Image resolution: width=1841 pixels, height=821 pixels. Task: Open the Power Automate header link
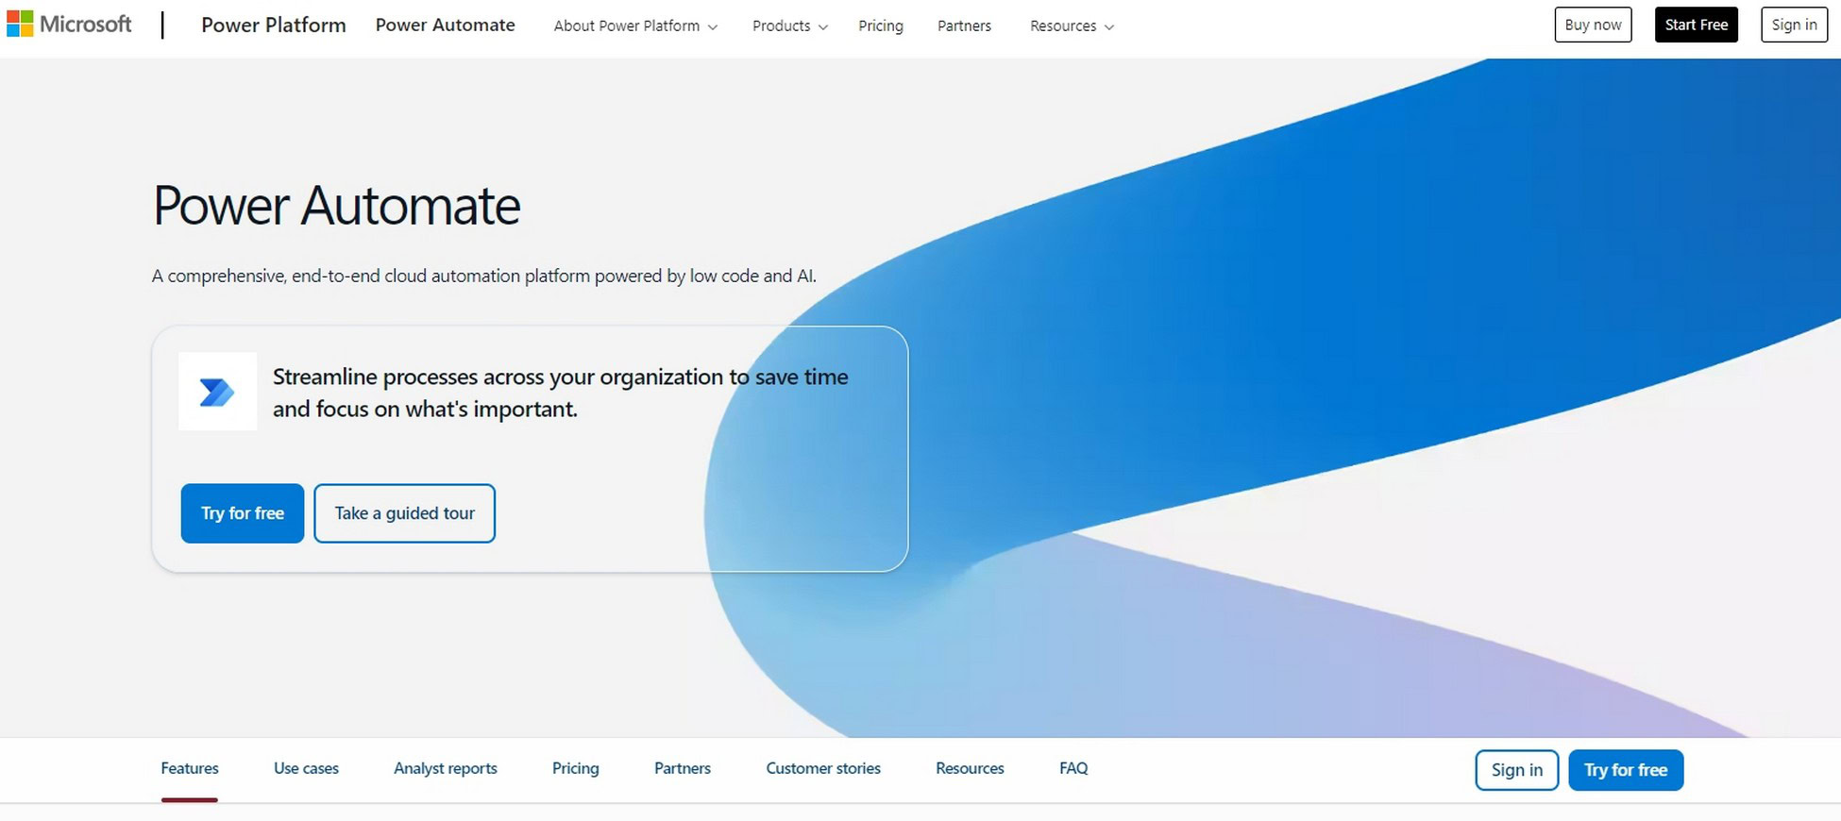pyautogui.click(x=446, y=25)
